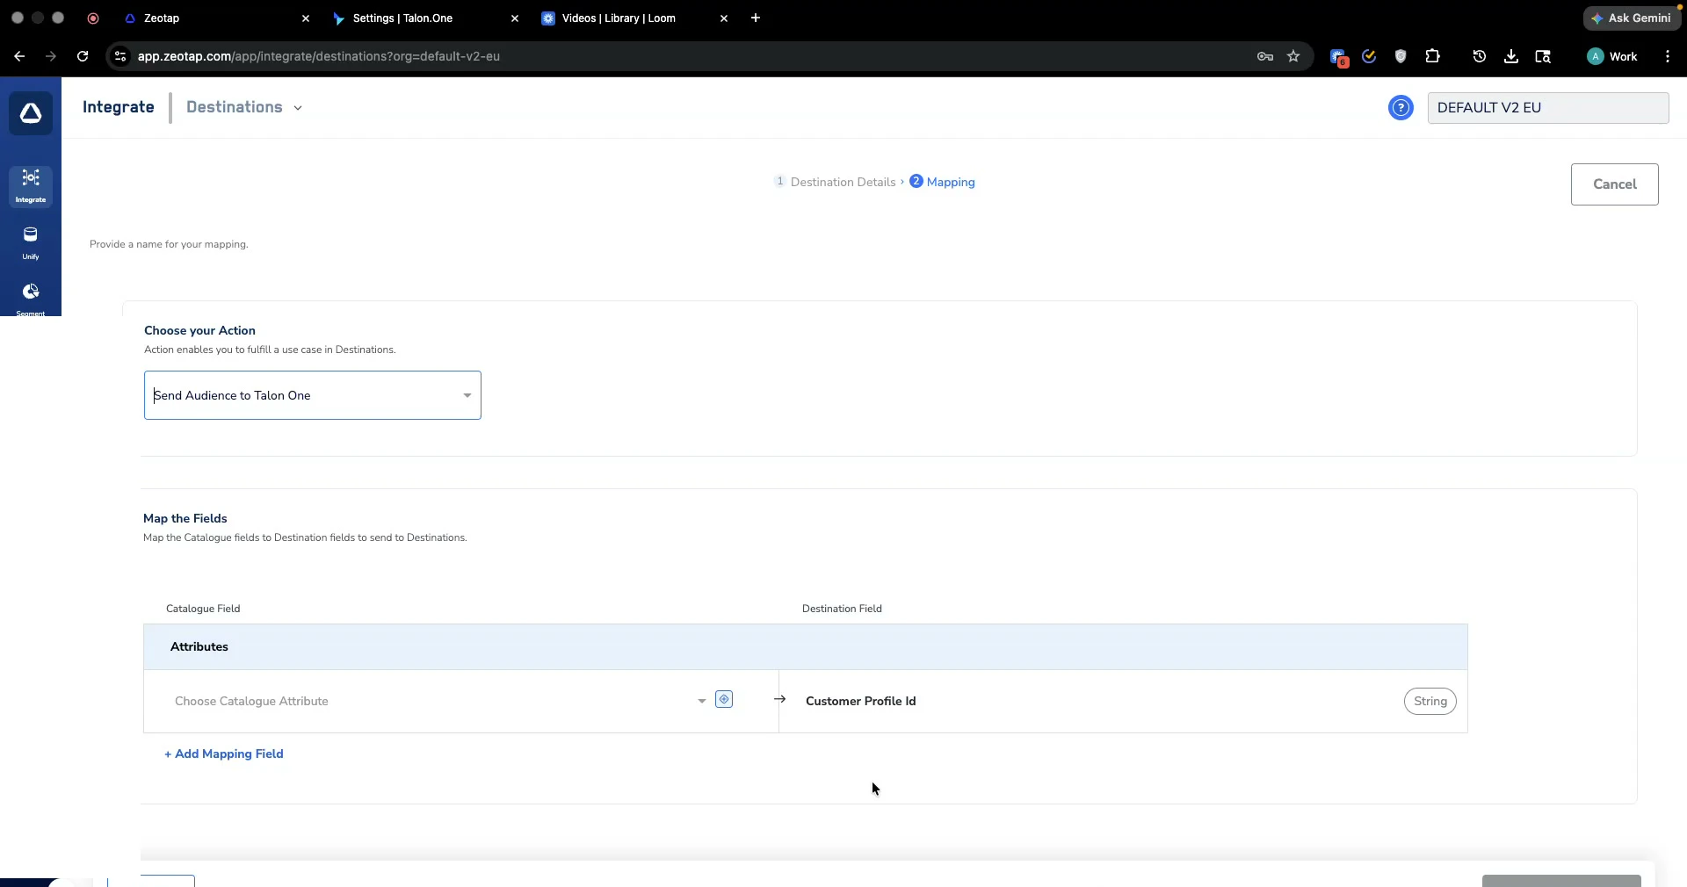Open the Unify sidebar section

pyautogui.click(x=31, y=243)
